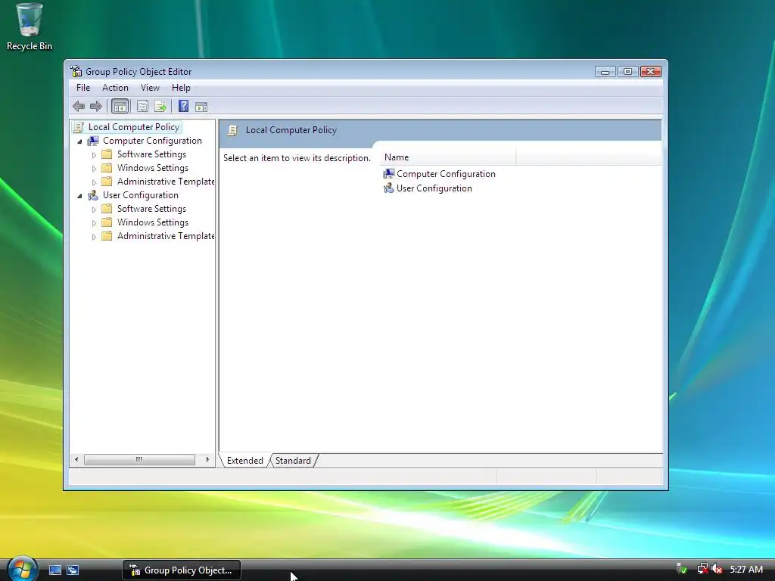Maximize the Group Policy Object Editor
Viewport: 775px width, 581px height.
click(x=627, y=72)
